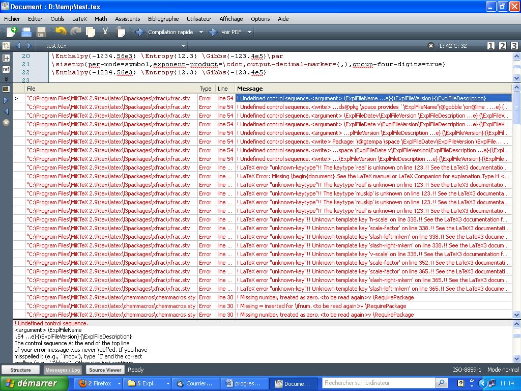Click the line-break insert icon in the left sidebar
Screen dimensions: 521x391
[6, 58]
